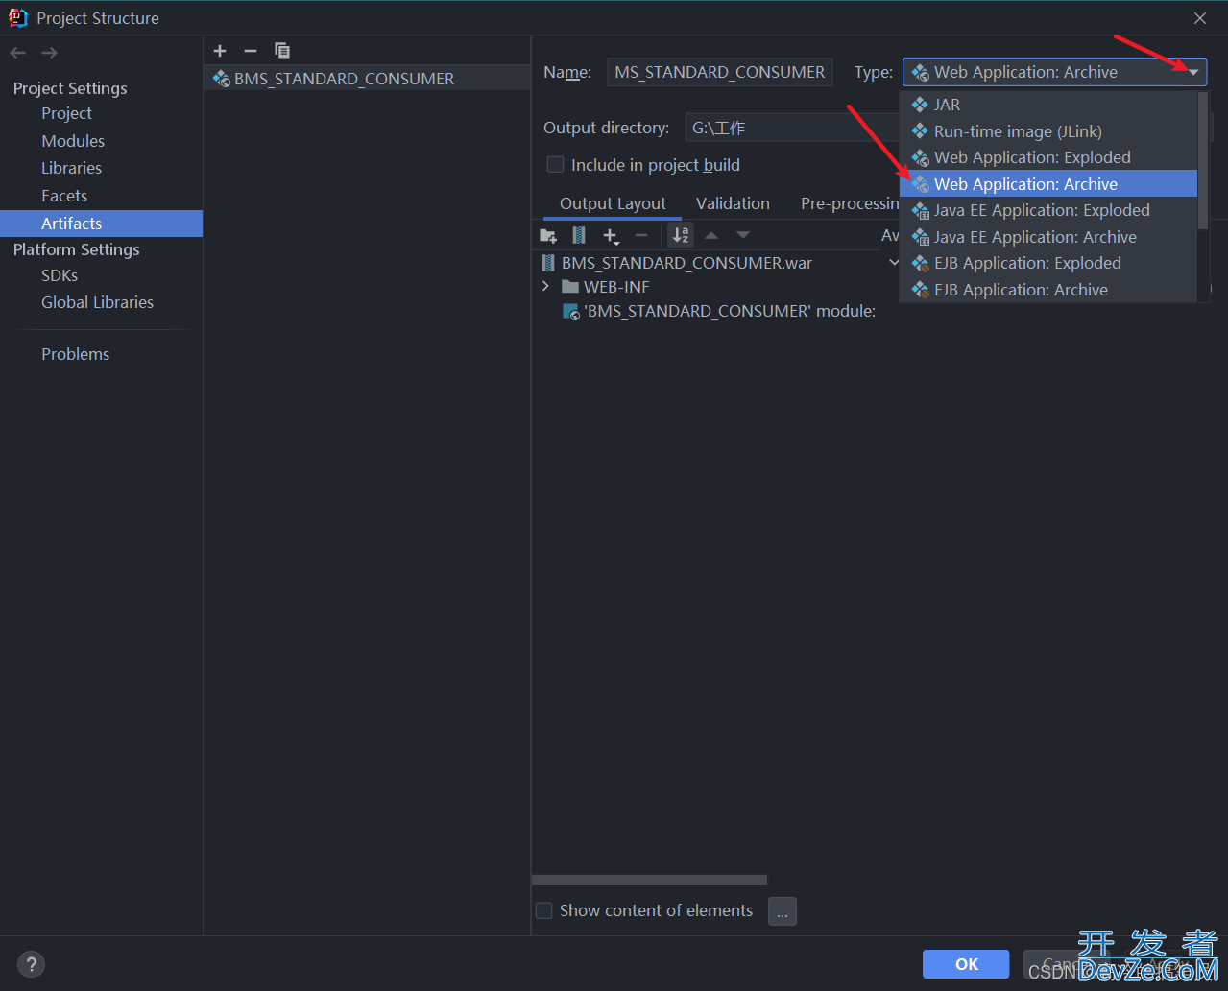This screenshot has width=1228, height=991.
Task: Confirm with the OK button
Action: point(966,964)
